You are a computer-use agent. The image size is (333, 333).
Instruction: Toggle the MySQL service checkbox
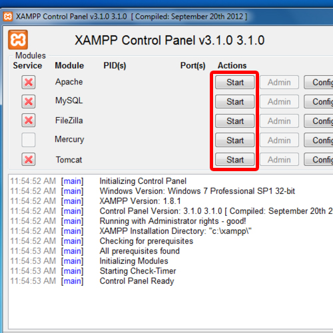(29, 102)
